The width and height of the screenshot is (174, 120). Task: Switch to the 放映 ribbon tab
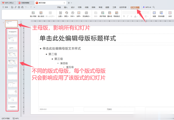94,7
